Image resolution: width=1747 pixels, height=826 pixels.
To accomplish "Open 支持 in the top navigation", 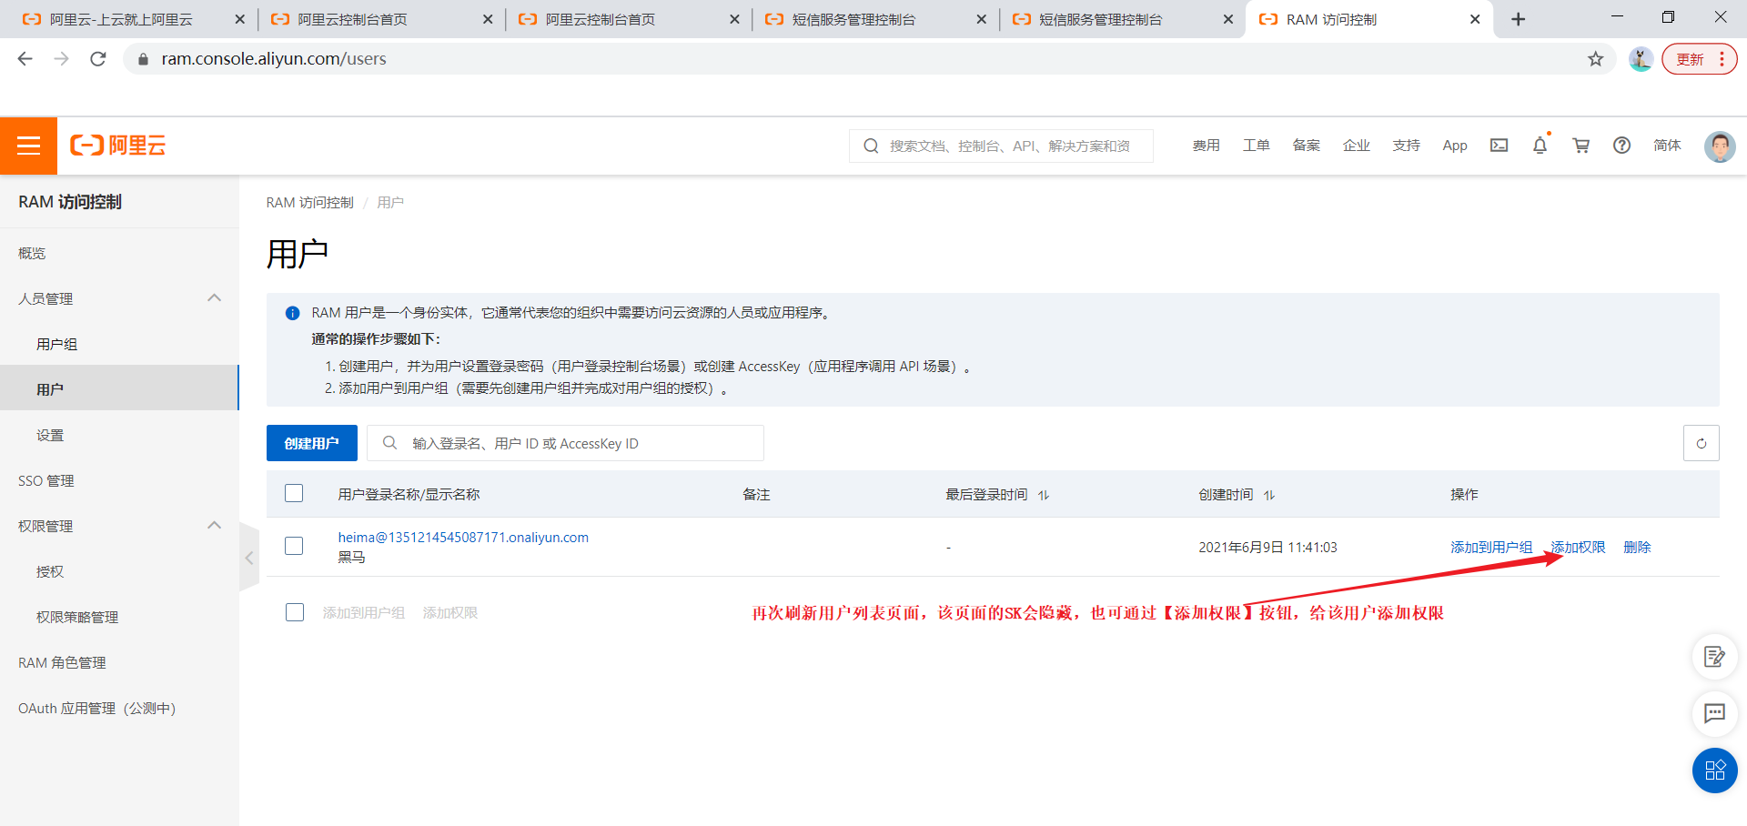I will 1407,146.
